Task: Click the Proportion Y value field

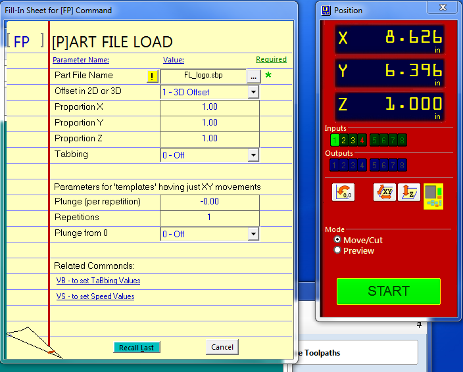Action: coord(210,124)
